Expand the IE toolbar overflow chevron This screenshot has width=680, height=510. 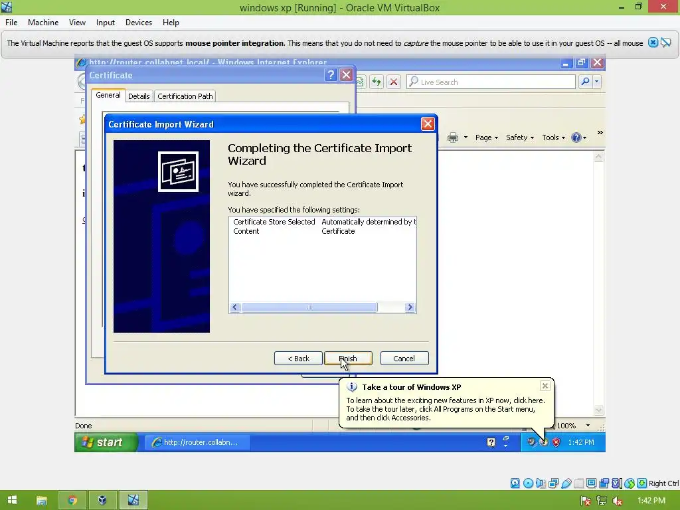(x=600, y=133)
